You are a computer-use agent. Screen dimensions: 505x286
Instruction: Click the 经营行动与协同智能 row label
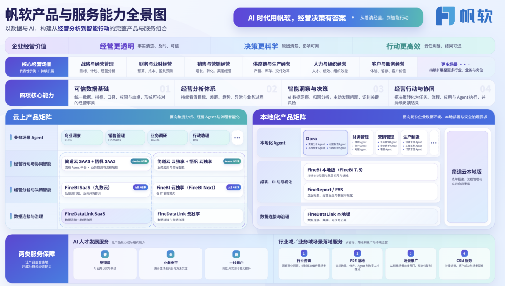coord(32,164)
